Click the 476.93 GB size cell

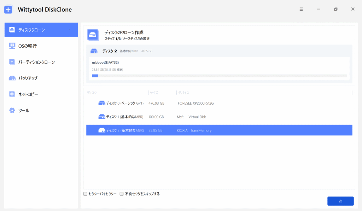click(x=156, y=103)
